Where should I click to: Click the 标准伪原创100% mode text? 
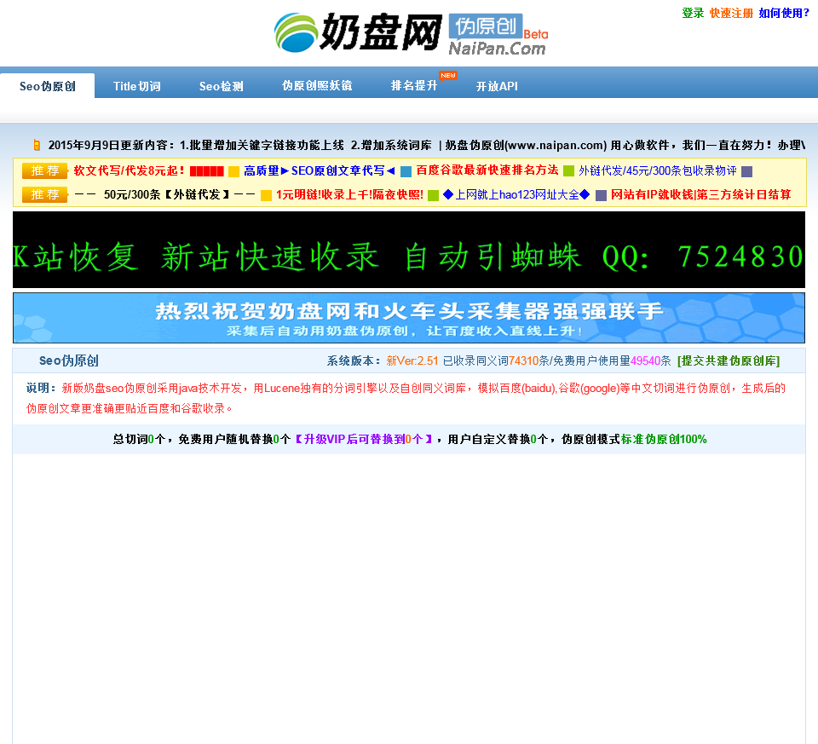pyautogui.click(x=664, y=439)
